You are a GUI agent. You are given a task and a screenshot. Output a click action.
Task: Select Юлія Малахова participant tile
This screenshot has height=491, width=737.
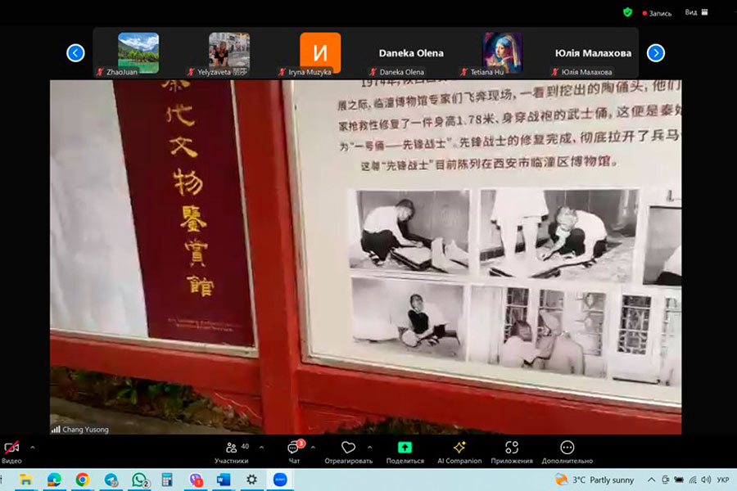click(x=593, y=53)
